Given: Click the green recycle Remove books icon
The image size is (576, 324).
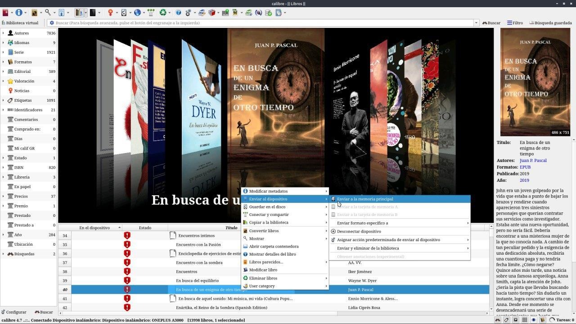Looking at the screenshot, I should coord(163,13).
